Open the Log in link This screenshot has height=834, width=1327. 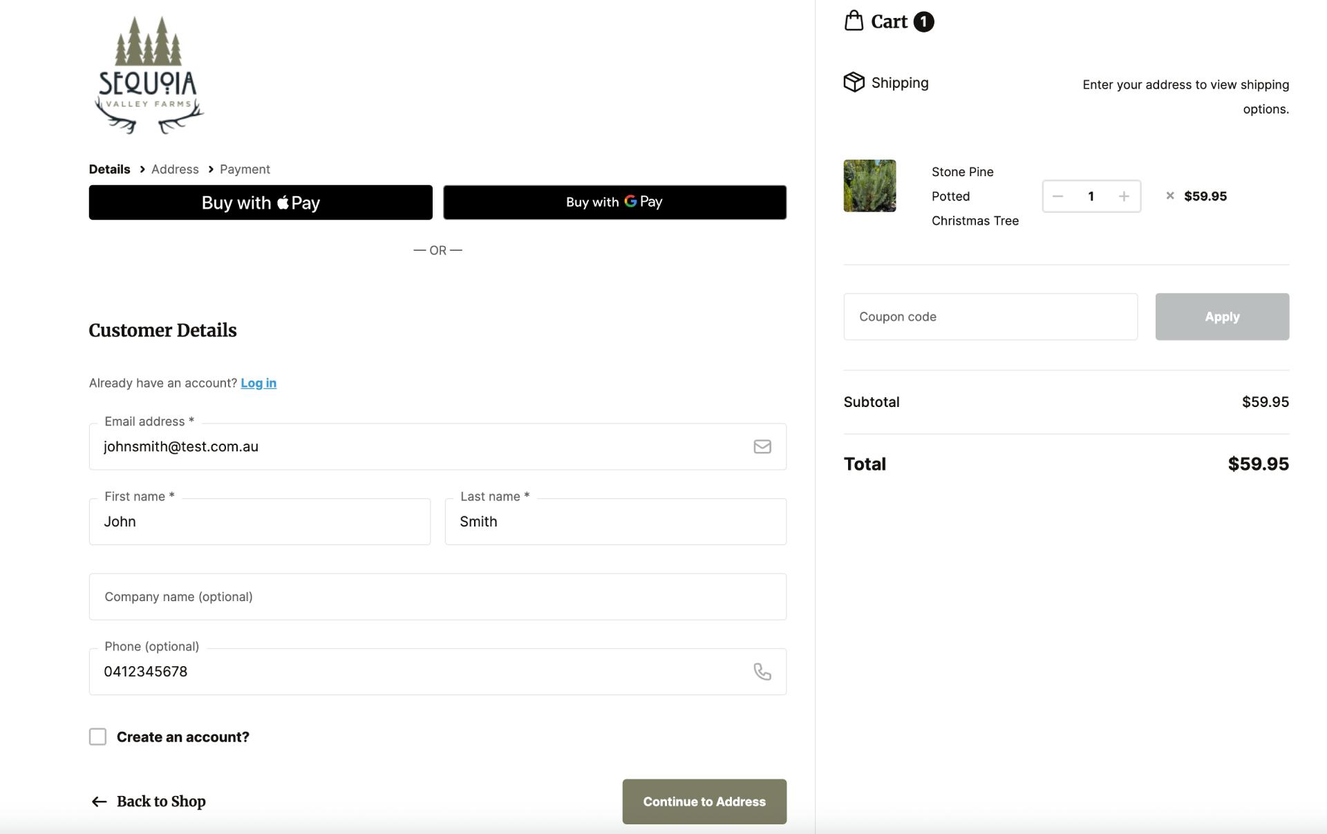tap(258, 383)
